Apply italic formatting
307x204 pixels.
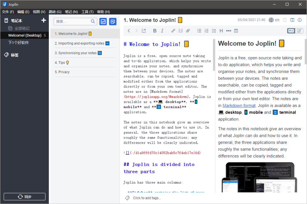tap(162, 31)
